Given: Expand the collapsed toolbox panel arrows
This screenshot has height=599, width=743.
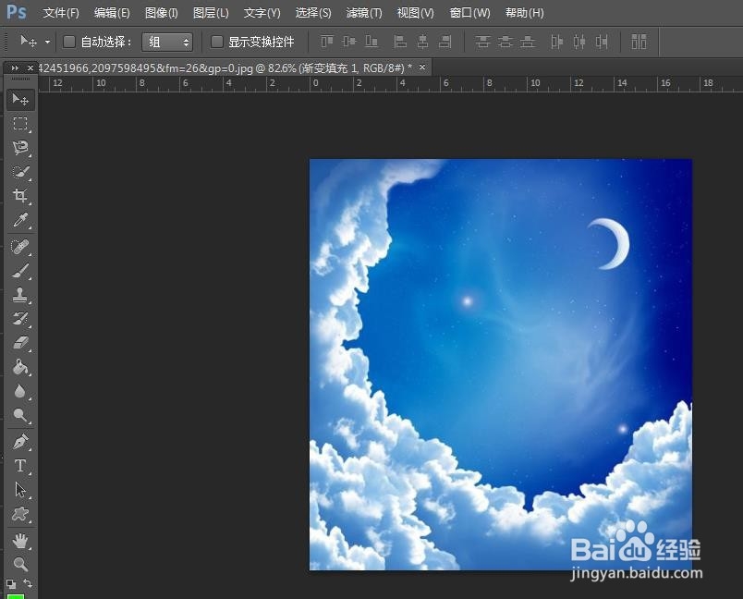Looking at the screenshot, I should (15, 67).
